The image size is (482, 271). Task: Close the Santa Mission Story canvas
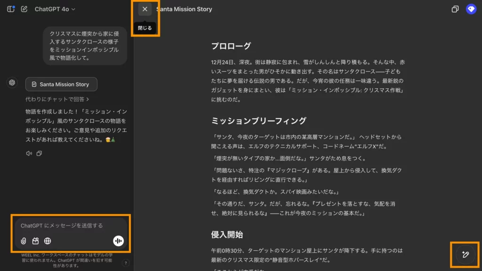[145, 9]
